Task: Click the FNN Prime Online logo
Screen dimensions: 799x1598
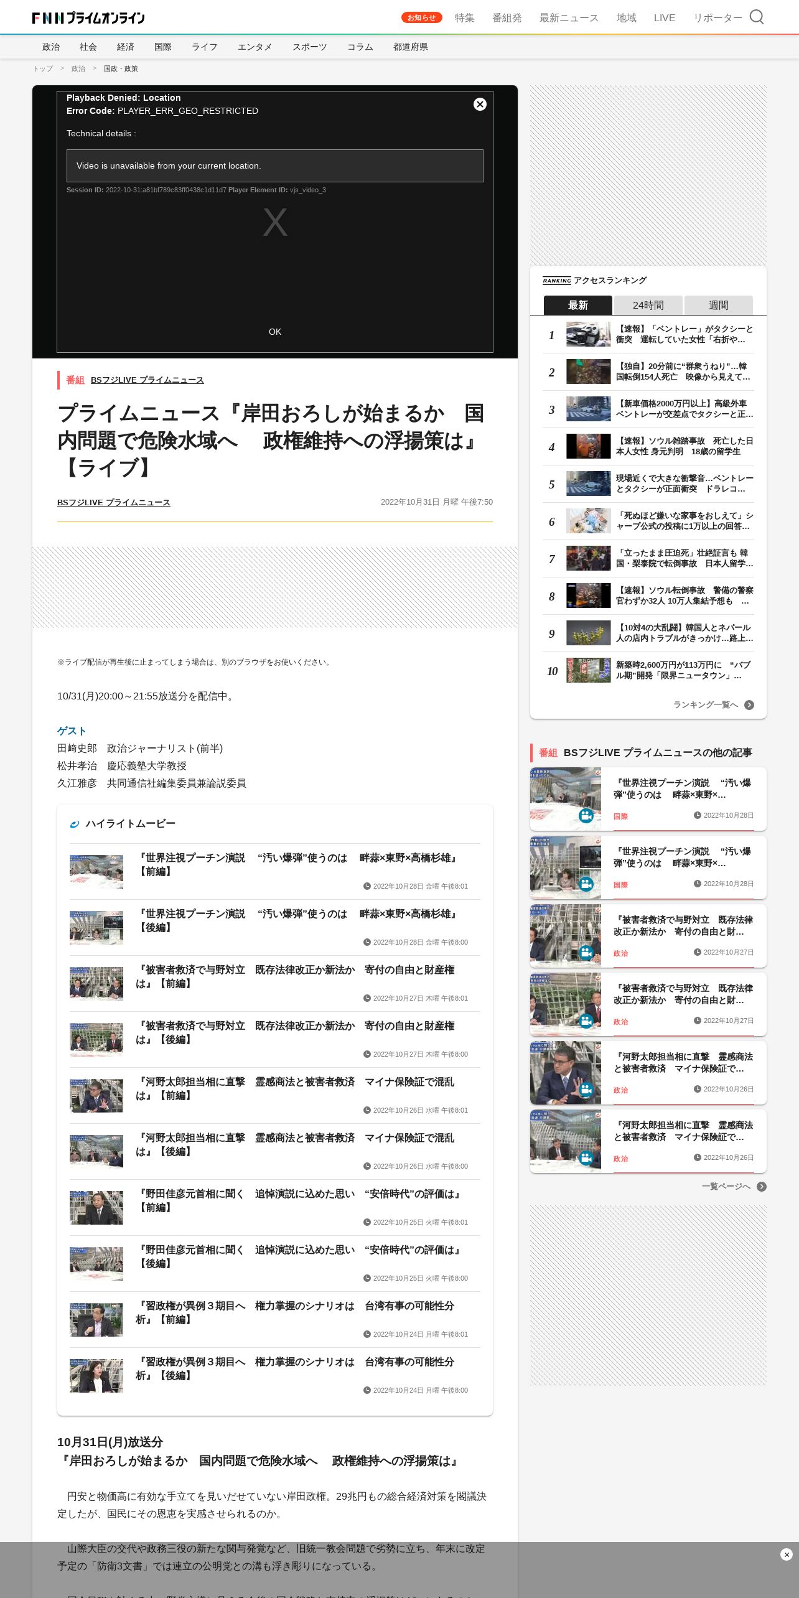Action: point(88,18)
